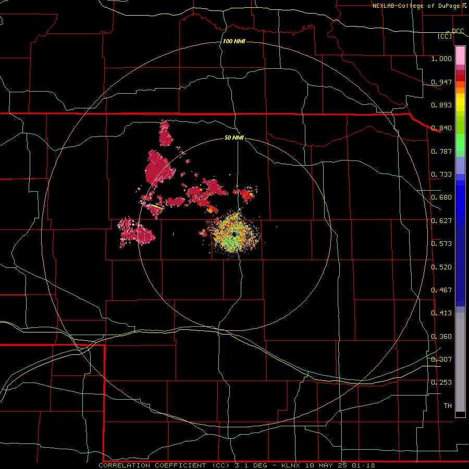Viewport: 469px width, 469px height.
Task: Pick the lavender color bar segment
Action: pyautogui.click(x=460, y=165)
